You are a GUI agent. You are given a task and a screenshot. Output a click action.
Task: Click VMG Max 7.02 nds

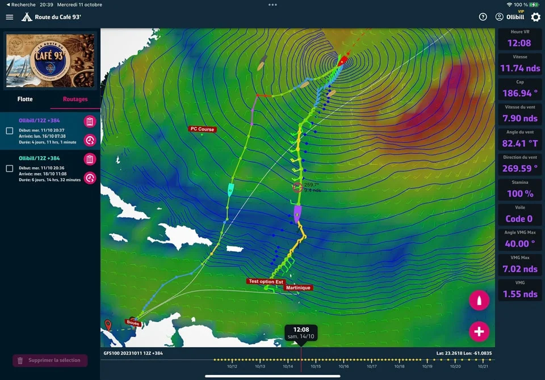pyautogui.click(x=520, y=269)
